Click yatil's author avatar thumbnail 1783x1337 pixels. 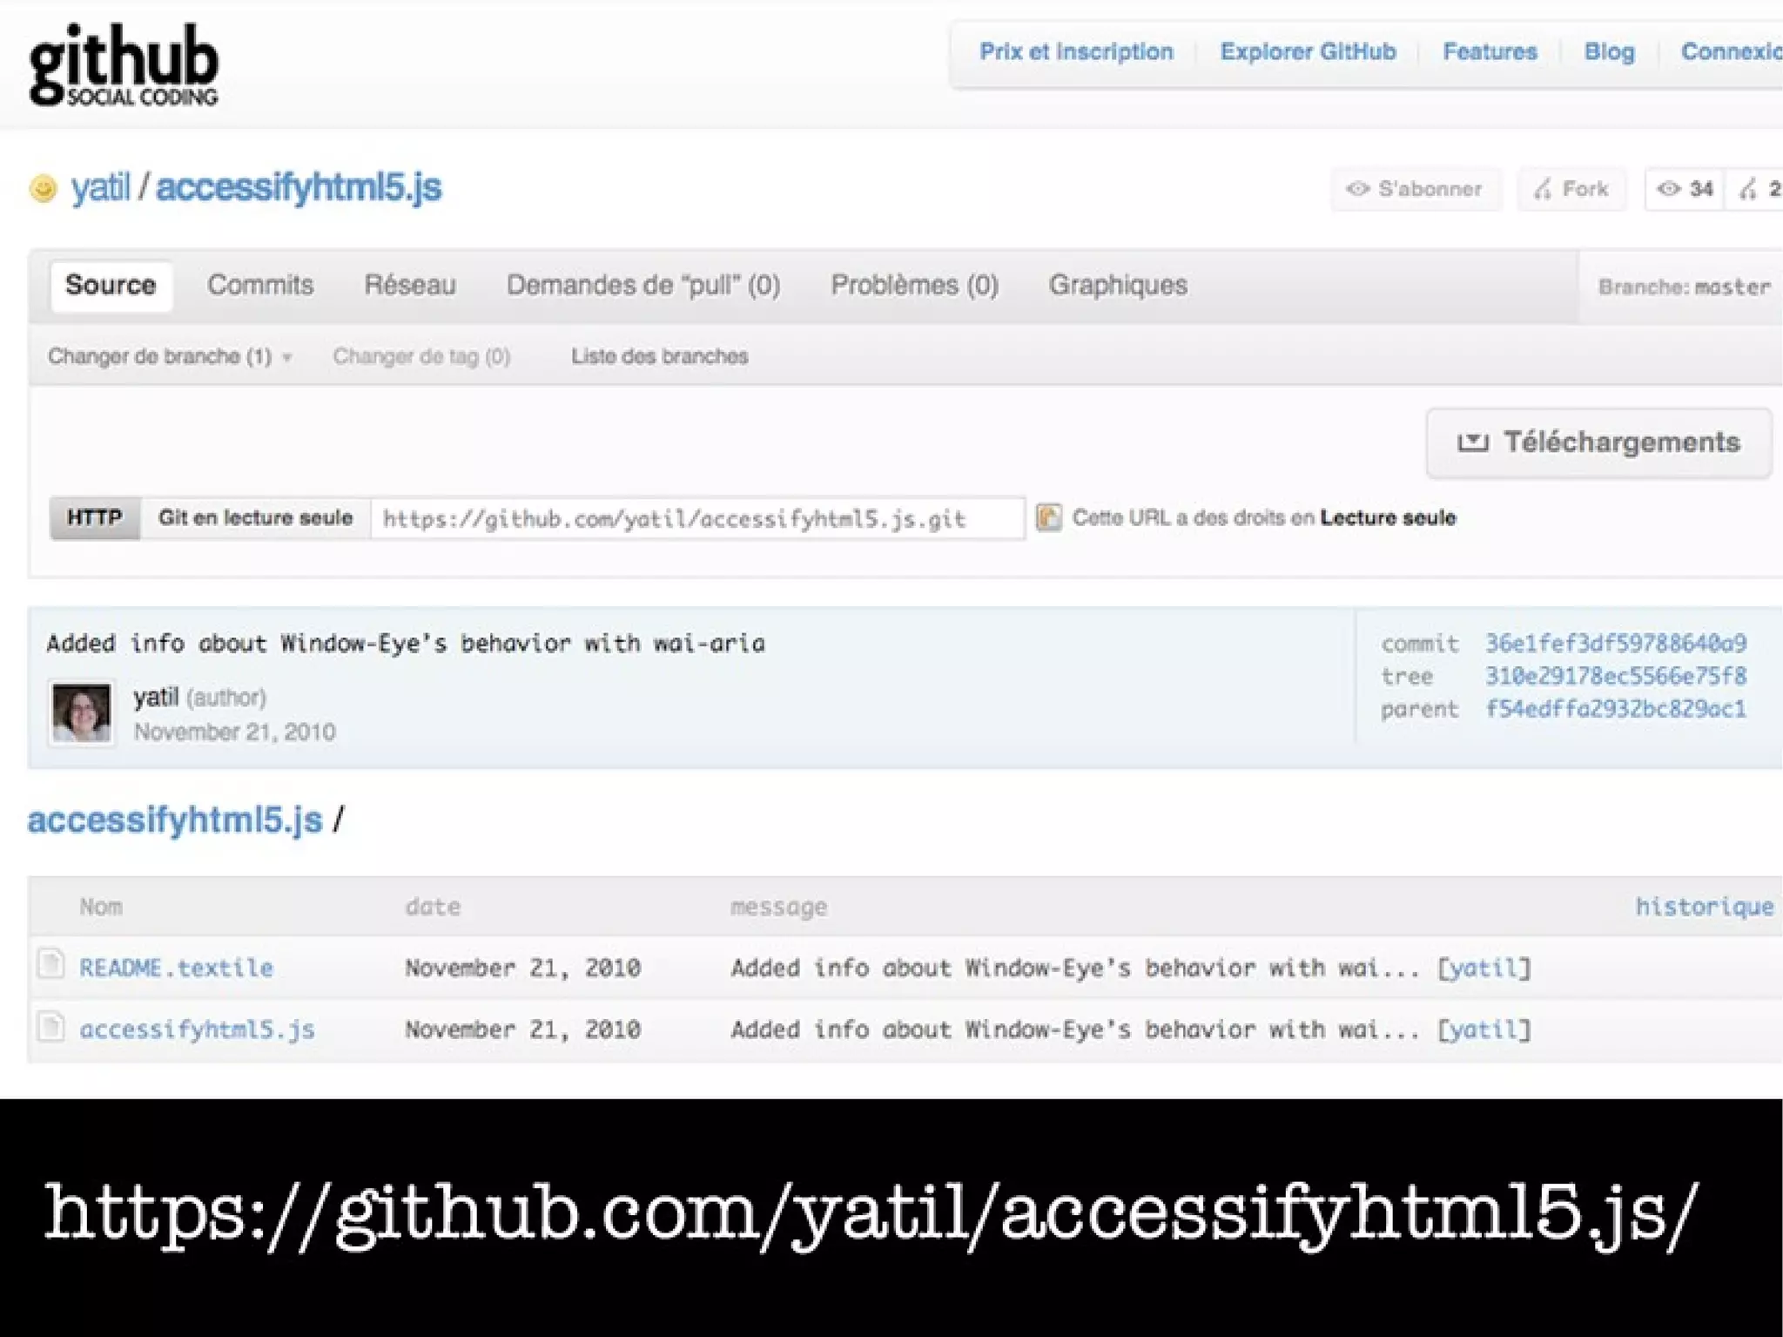click(81, 712)
